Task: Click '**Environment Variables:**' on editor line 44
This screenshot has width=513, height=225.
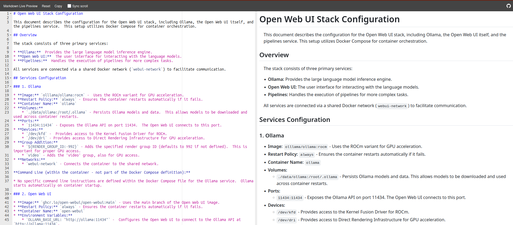Action: [45, 215]
